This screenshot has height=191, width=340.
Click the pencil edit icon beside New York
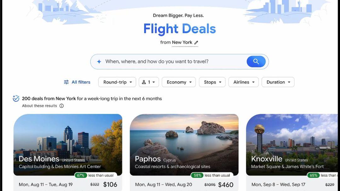(x=196, y=42)
